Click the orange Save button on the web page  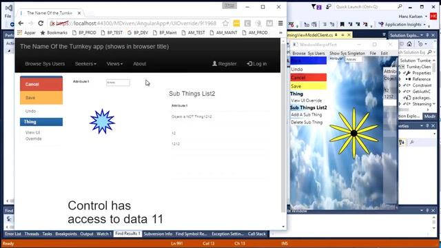[x=41, y=98]
